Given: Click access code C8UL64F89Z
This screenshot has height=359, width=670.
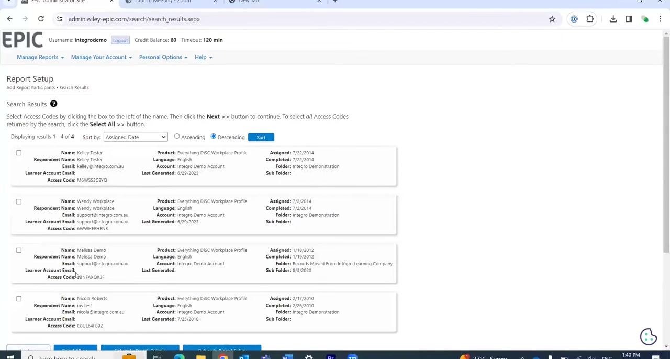Looking at the screenshot, I should click(90, 326).
